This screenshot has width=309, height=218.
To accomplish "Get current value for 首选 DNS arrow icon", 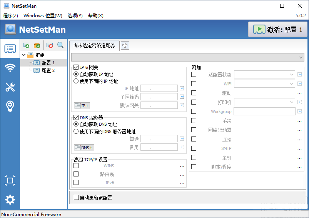I will pyautogui.click(x=182, y=139).
